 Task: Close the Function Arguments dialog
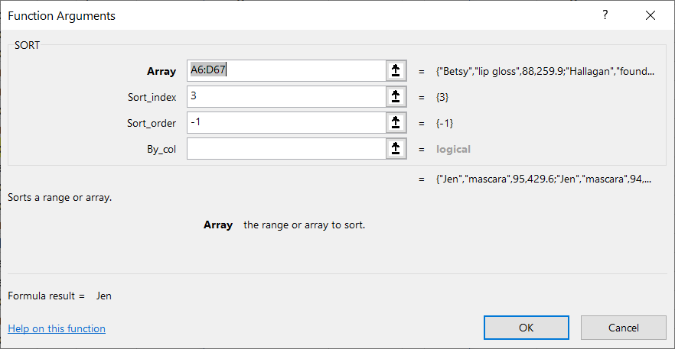(x=651, y=15)
